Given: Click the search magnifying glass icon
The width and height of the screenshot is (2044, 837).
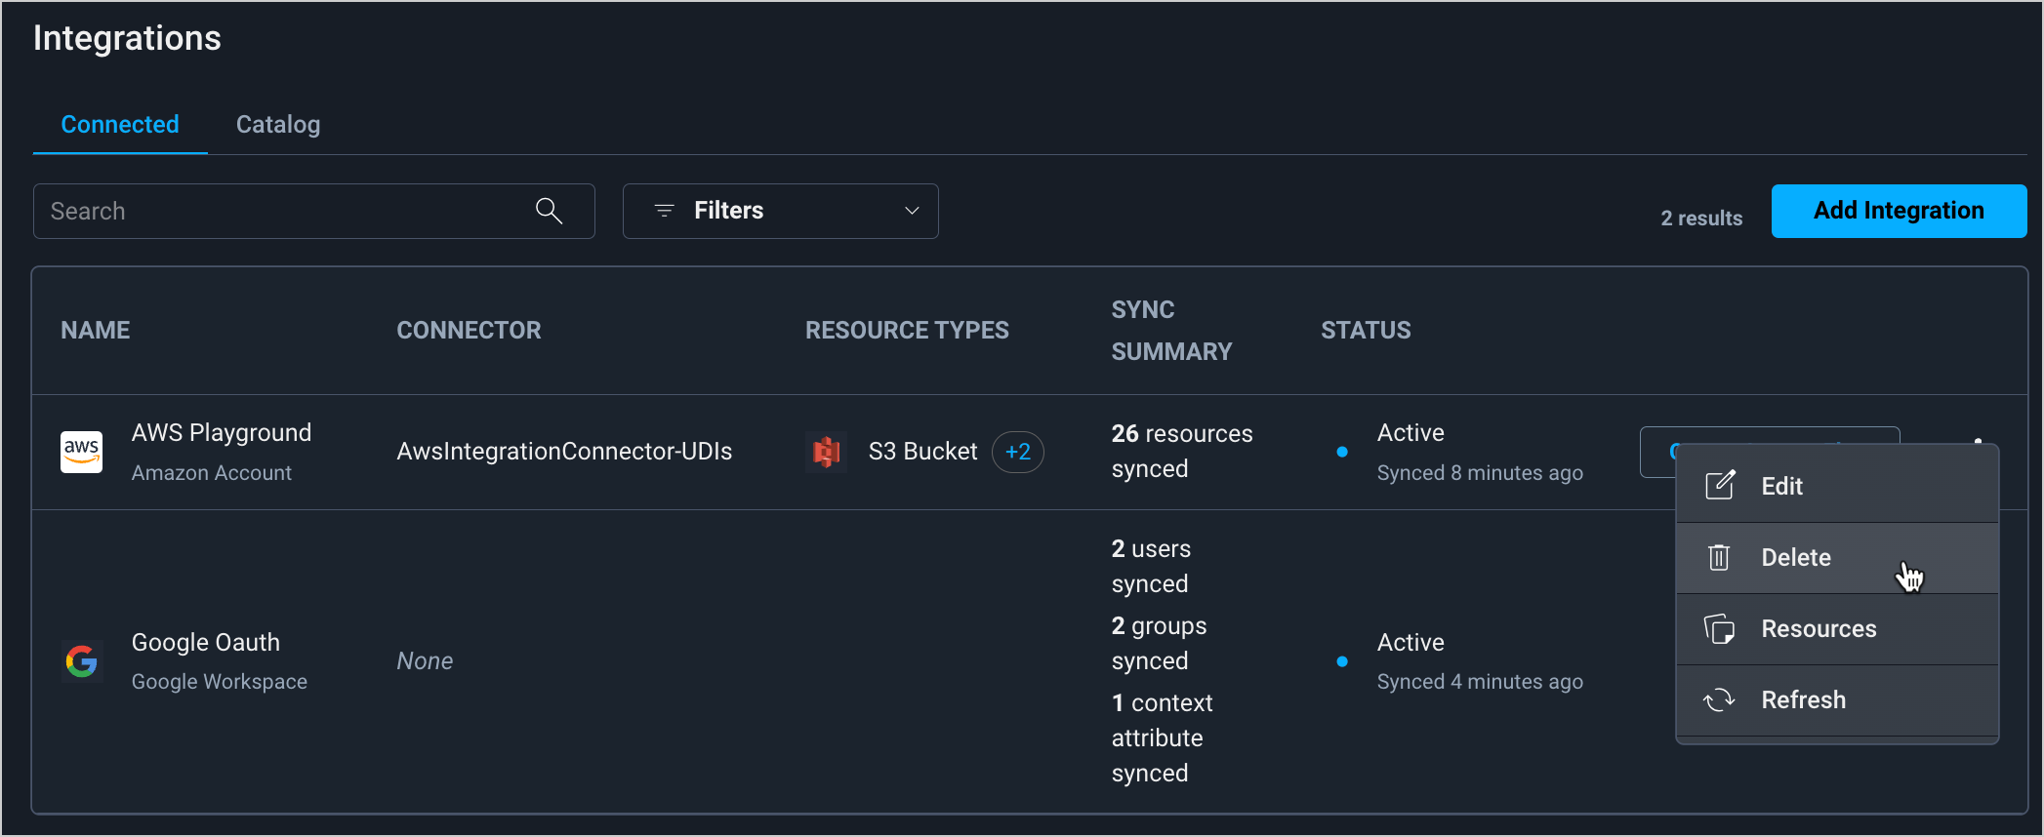Looking at the screenshot, I should pos(549,211).
